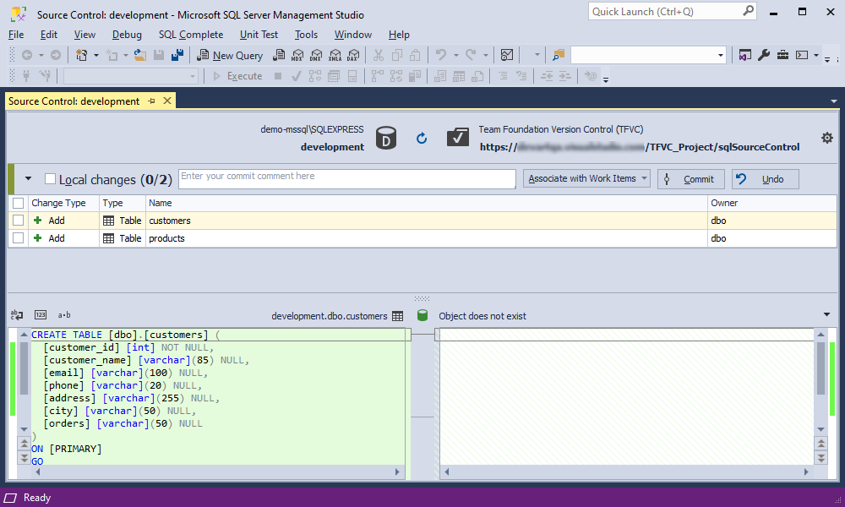
Task: Open the Window menu
Action: coord(353,35)
